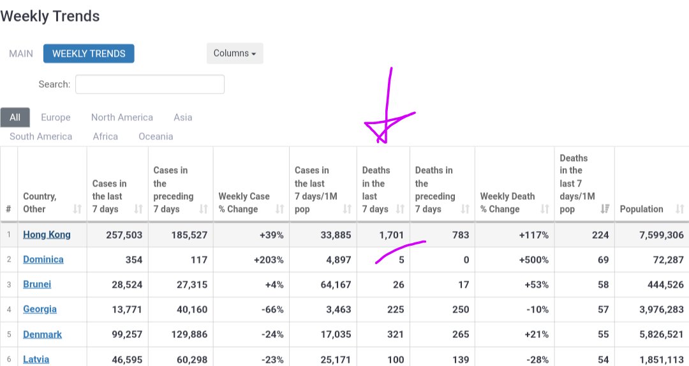The image size is (689, 366).
Task: Click the Weekly Trends page heading
Action: (50, 16)
